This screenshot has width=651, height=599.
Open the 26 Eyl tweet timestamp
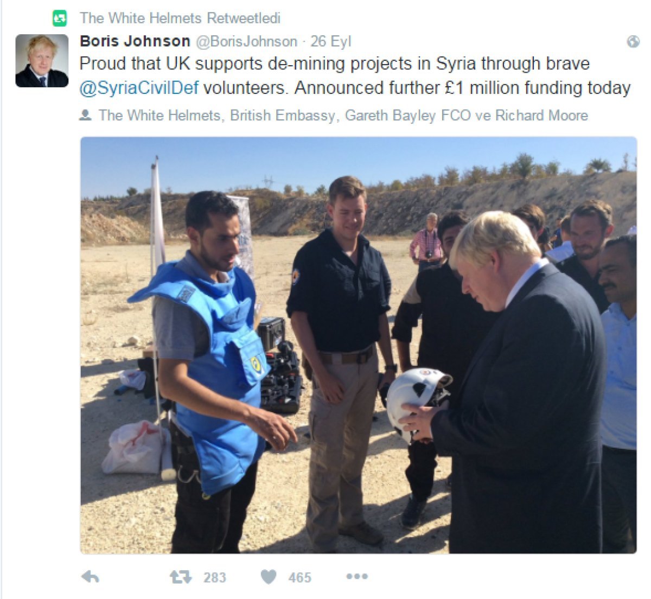(331, 42)
